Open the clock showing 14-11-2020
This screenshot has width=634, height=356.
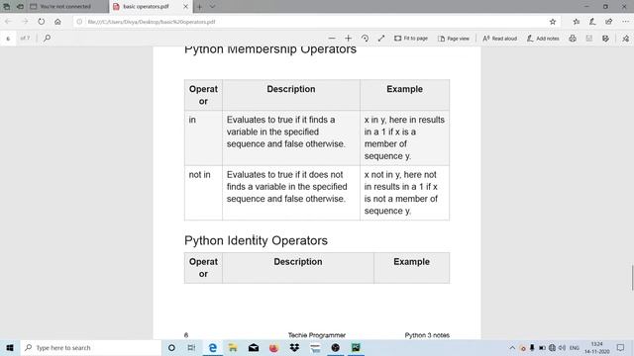[596, 347]
